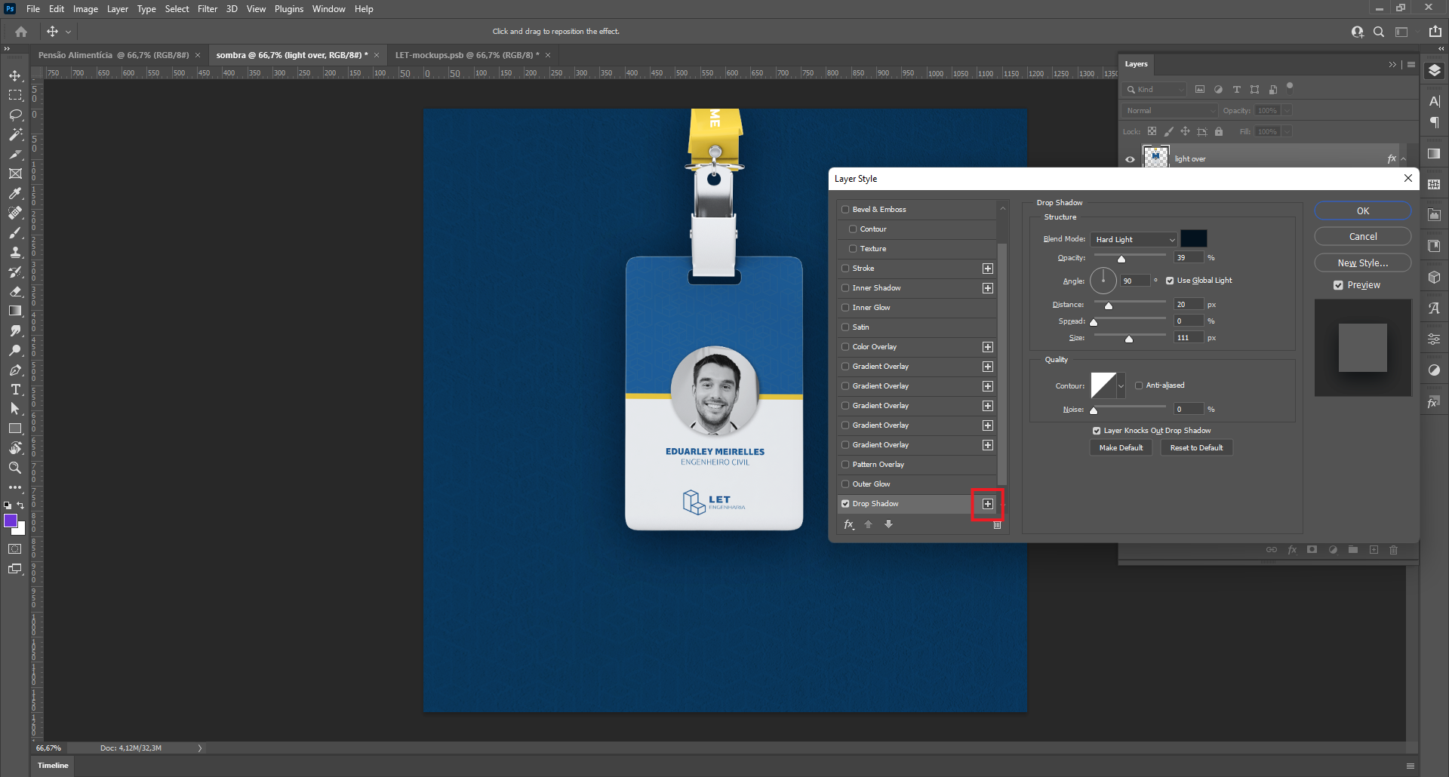The width and height of the screenshot is (1449, 777).
Task: Disable the Drop Shadow checkbox
Action: (845, 504)
